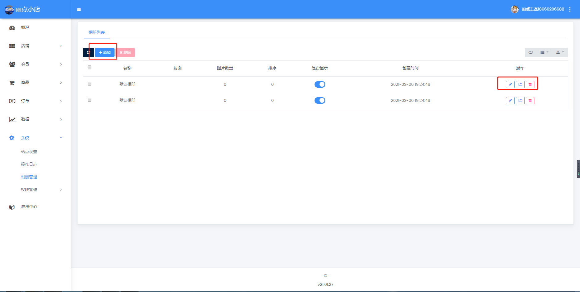Open the columns list dropdown
This screenshot has width=580, height=292.
[x=544, y=52]
